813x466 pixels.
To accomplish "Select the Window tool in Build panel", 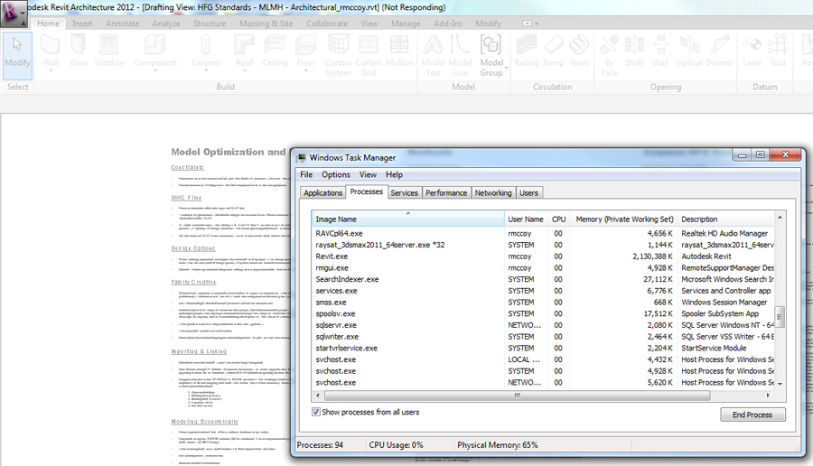I will pos(109,51).
